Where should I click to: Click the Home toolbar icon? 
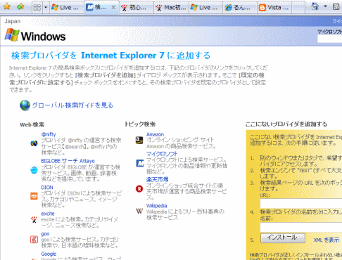point(315,6)
